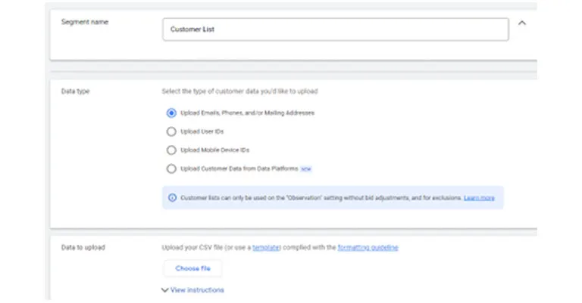Click the blue Customer lists info banner

333,198
